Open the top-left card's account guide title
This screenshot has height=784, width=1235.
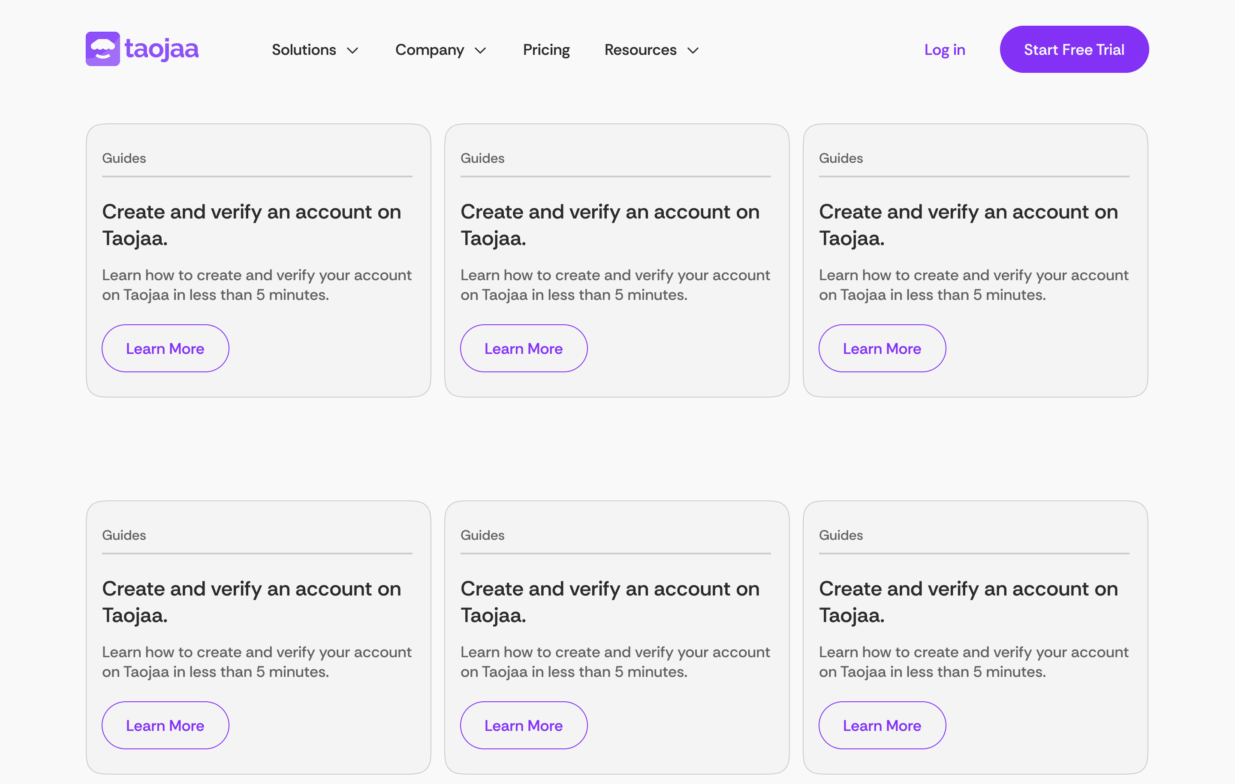(x=251, y=224)
